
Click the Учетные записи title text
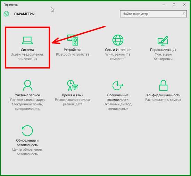click(27, 95)
